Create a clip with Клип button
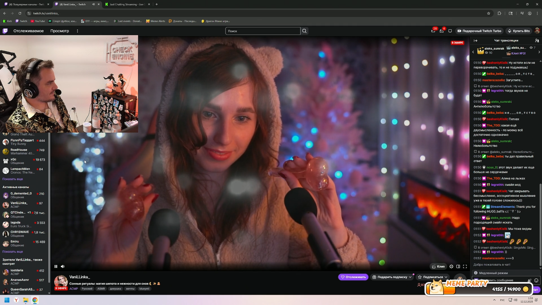The height and width of the screenshot is (305, 542). coord(438,266)
